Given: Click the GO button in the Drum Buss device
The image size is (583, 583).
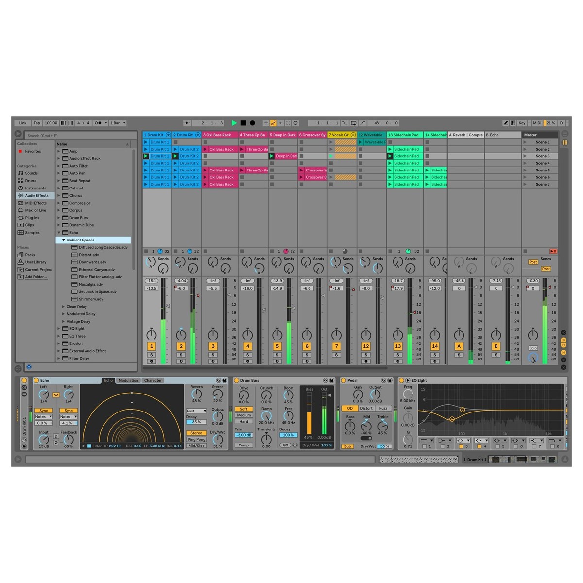Looking at the screenshot, I should click(285, 445).
